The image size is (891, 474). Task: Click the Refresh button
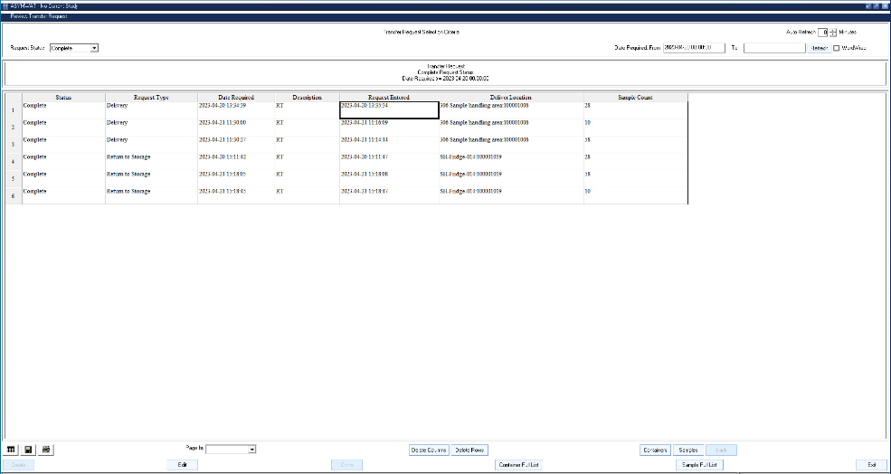tap(819, 48)
